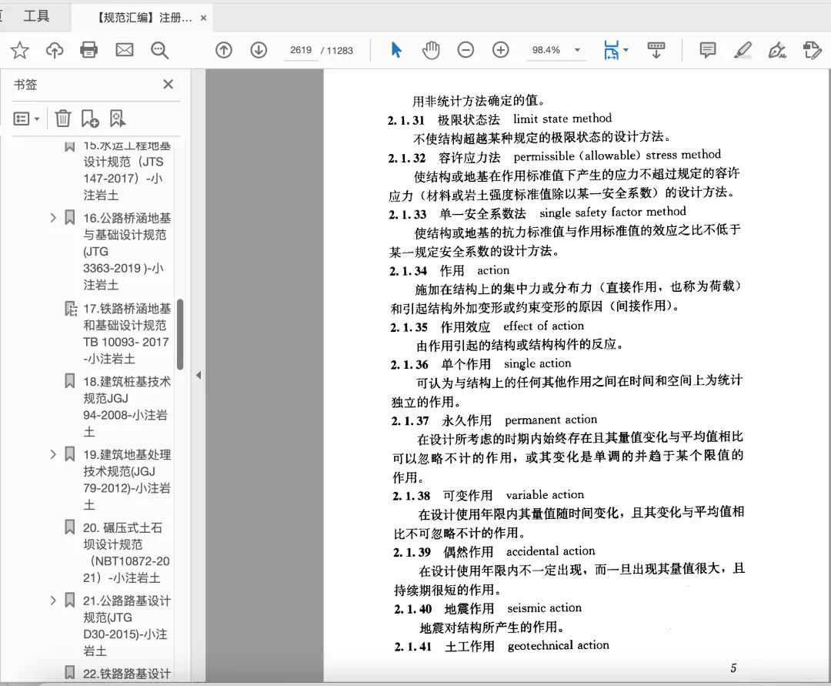Screen dimensions: 831x686
Task: Click term 2.1.41 土工作用 geotechnical action
Action: (x=502, y=646)
